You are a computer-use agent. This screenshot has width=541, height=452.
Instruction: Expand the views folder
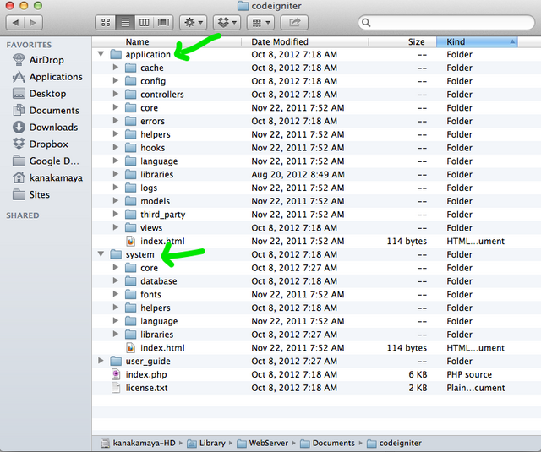click(x=116, y=227)
